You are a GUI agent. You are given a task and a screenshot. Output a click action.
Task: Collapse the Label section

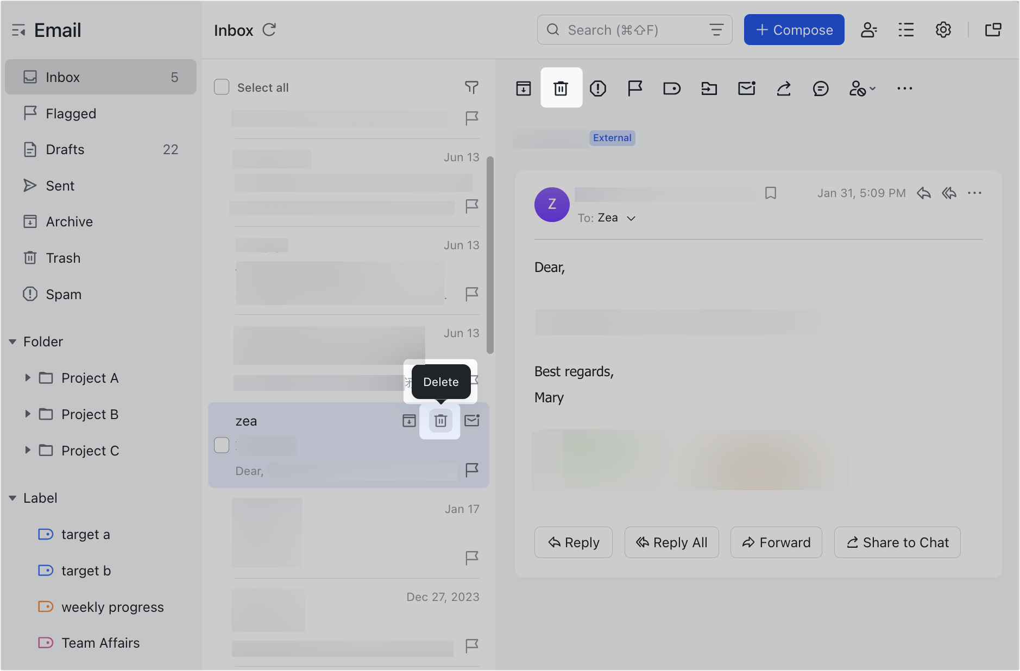tap(12, 498)
